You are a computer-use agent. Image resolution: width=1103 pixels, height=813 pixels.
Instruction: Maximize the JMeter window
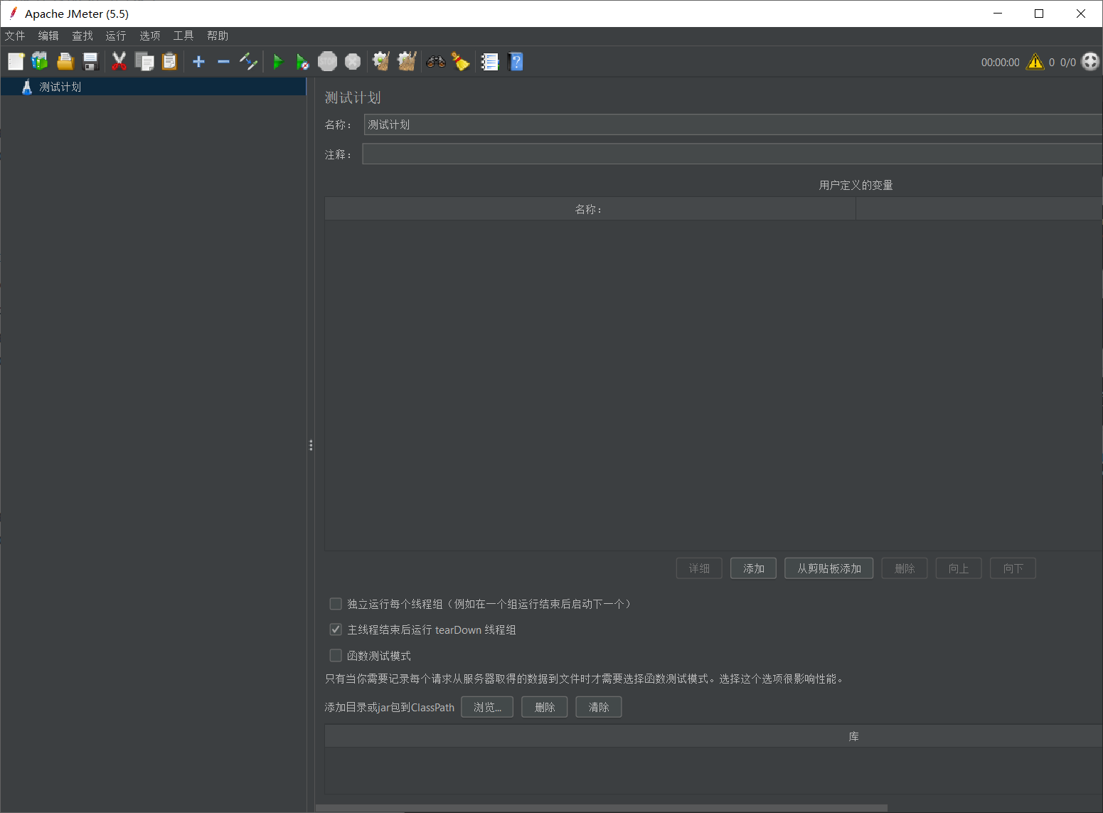pos(1039,14)
